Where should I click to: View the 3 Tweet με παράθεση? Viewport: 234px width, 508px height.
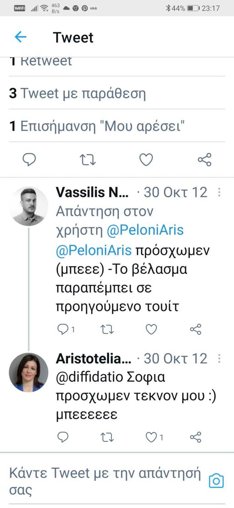tap(78, 94)
